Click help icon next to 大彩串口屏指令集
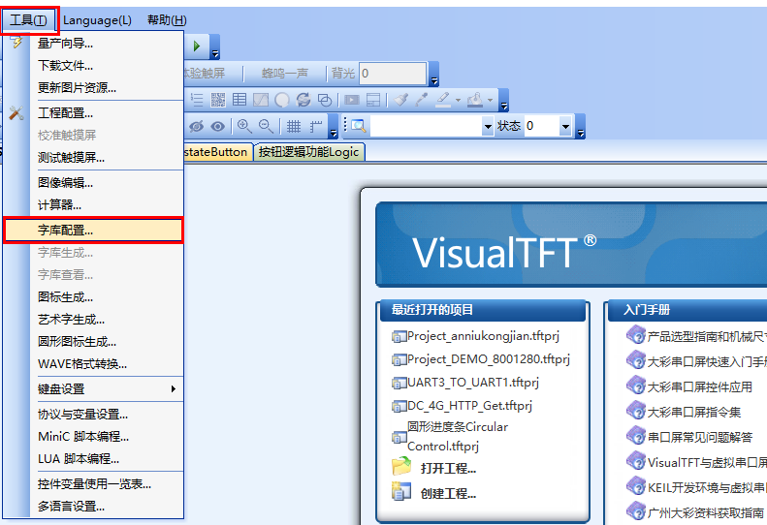This screenshot has height=525, width=767. [636, 411]
